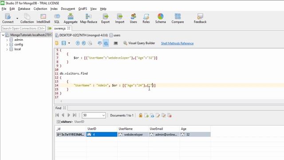The height and width of the screenshot is (160, 284).
Task: Go to the first results page
Action: point(57,115)
